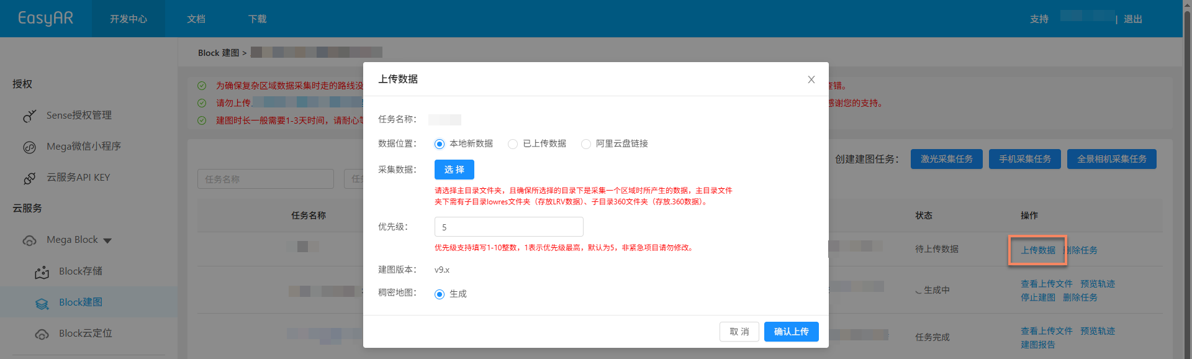Screen dimensions: 1192x359
Task: Click the 生成中 status text
Action: click(x=937, y=290)
